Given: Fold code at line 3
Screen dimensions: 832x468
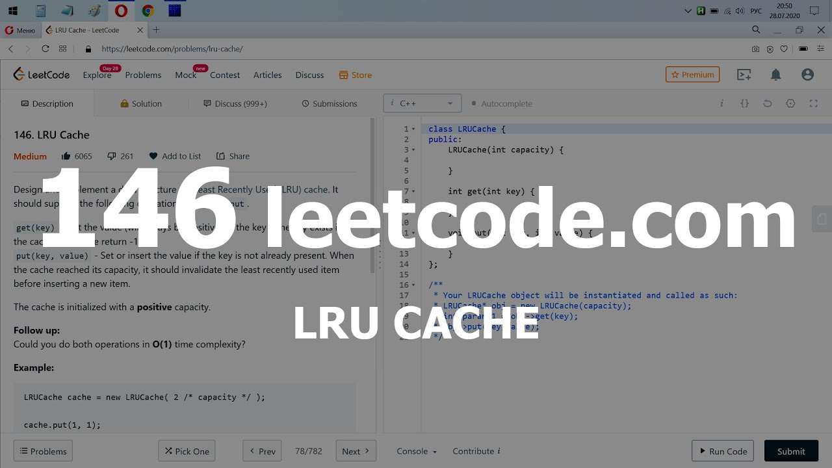Looking at the screenshot, I should click(413, 149).
